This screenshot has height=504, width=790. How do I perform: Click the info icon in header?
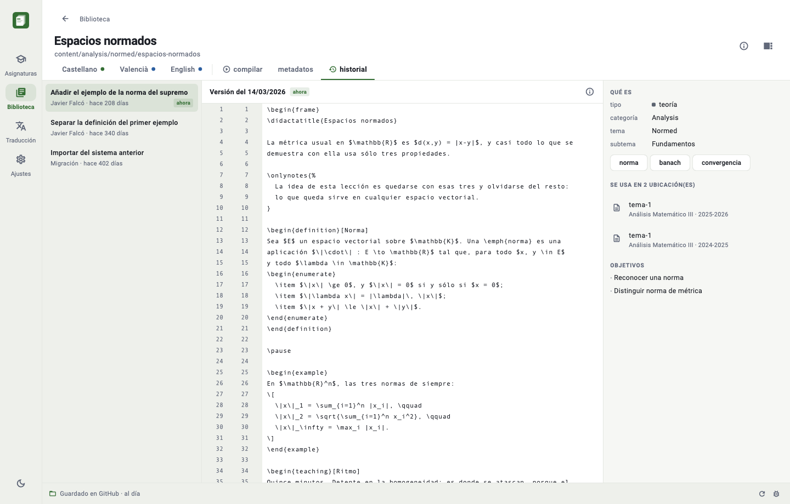click(x=744, y=46)
